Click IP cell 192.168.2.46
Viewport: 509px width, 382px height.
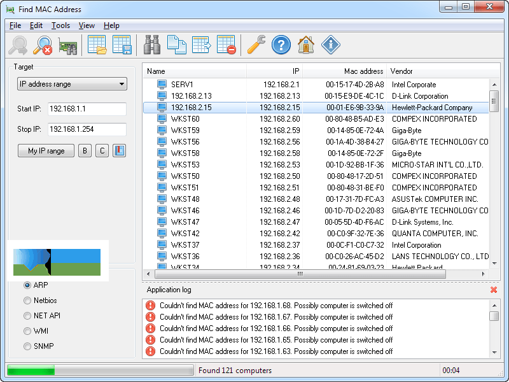pyautogui.click(x=279, y=211)
